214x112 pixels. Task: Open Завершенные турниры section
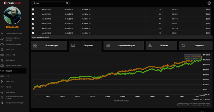(15, 103)
